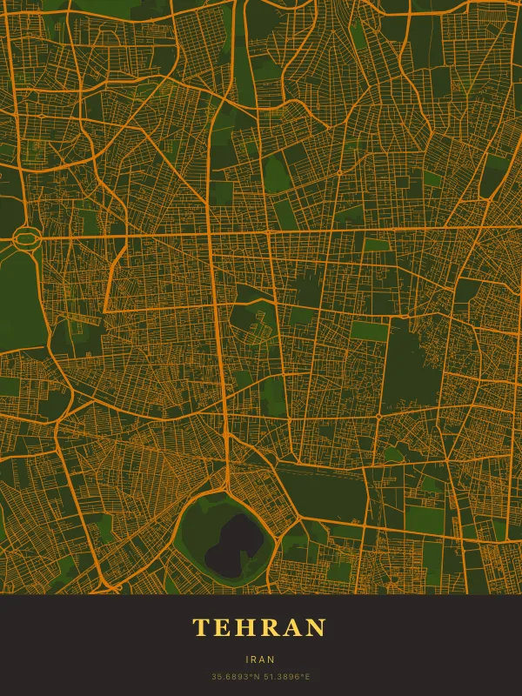Click the °E longitude value 51.3896
The height and width of the screenshot is (696, 522).
click(x=286, y=677)
